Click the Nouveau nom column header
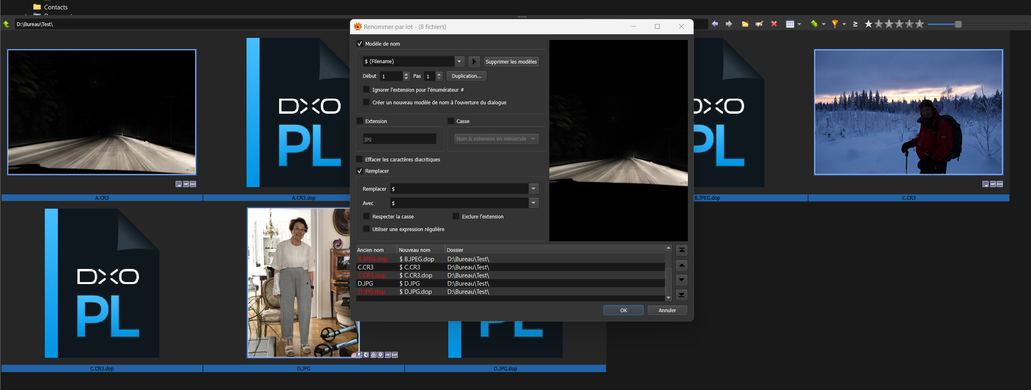The height and width of the screenshot is (390, 1031). (x=414, y=250)
